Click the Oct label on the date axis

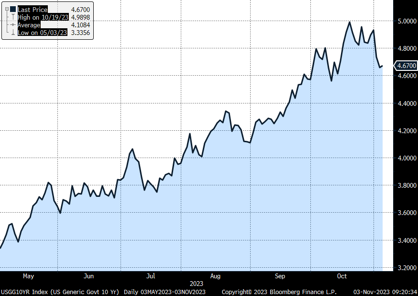pyautogui.click(x=342, y=276)
